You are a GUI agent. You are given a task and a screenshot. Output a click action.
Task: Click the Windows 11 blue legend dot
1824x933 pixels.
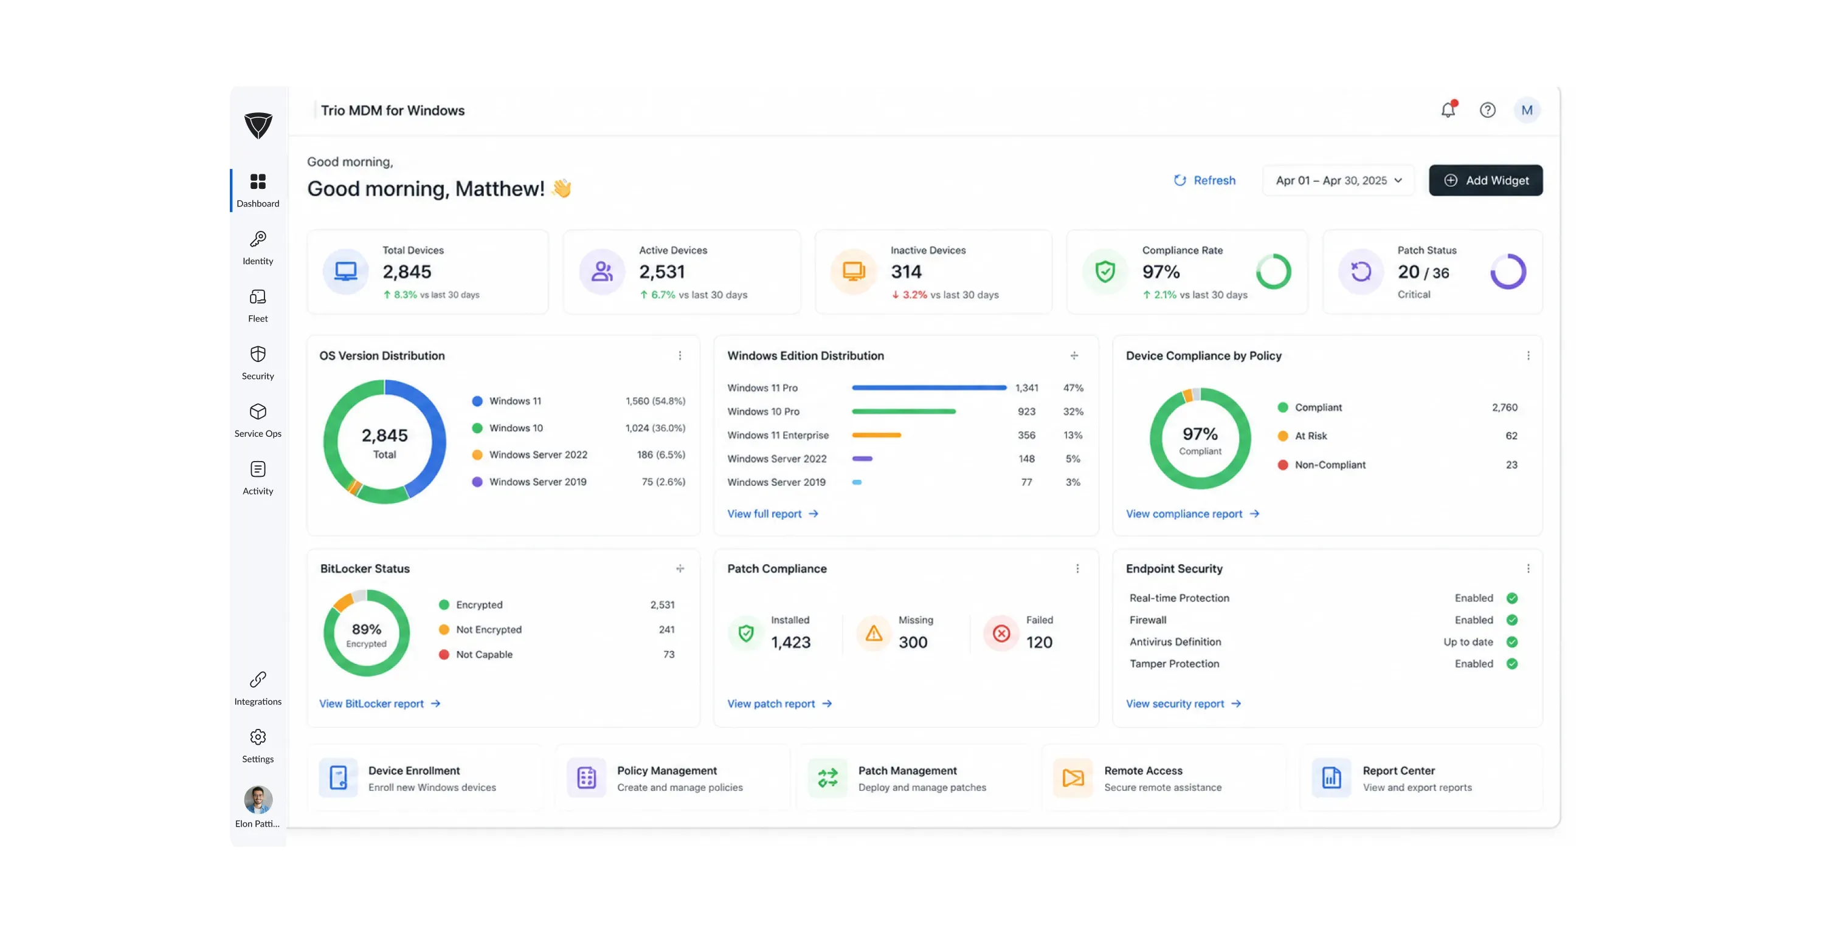pos(477,401)
